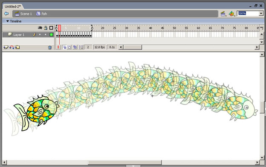This screenshot has width=266, height=167.
Task: Toggle Layer 1 visibility dot
Action: (x=40, y=35)
